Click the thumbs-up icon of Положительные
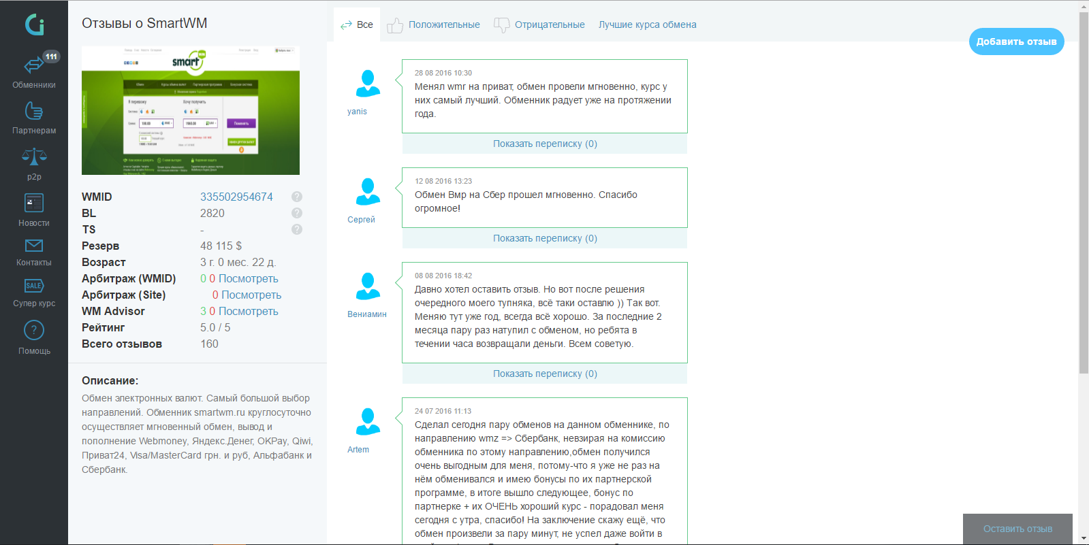The width and height of the screenshot is (1089, 545). 395,25
